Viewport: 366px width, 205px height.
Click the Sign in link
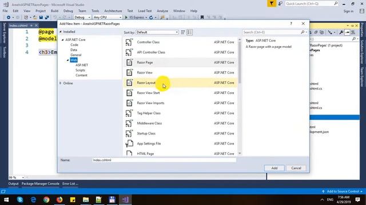[x=348, y=11]
